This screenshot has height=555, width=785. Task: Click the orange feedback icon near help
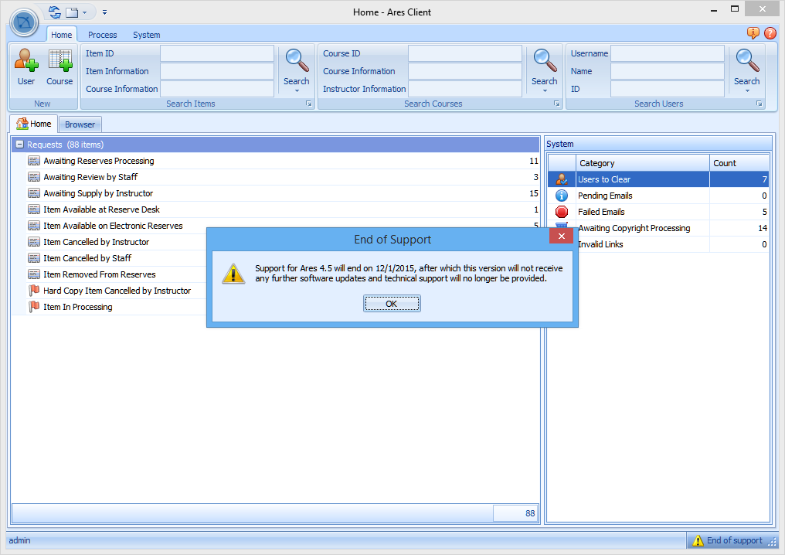pyautogui.click(x=753, y=33)
